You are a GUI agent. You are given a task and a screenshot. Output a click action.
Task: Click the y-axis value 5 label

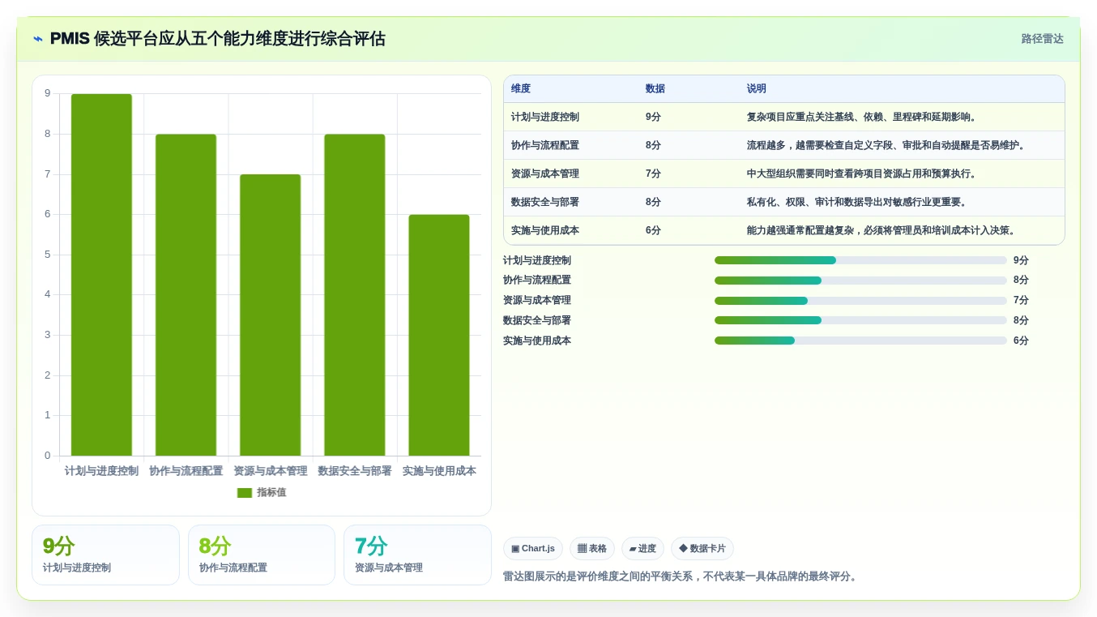pyautogui.click(x=47, y=255)
